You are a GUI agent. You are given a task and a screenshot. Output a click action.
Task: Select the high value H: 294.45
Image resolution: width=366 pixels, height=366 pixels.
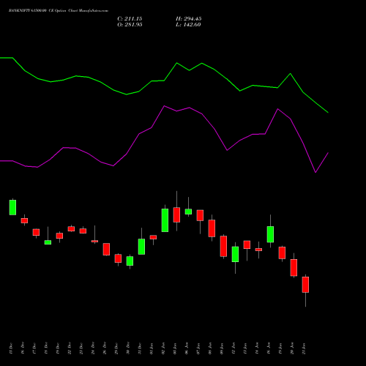189,19
